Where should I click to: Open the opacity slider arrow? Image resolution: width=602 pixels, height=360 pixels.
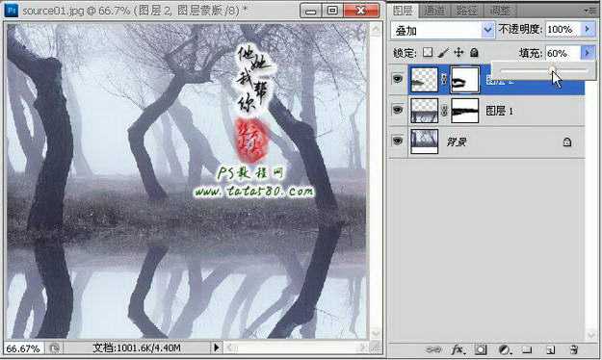point(587,29)
